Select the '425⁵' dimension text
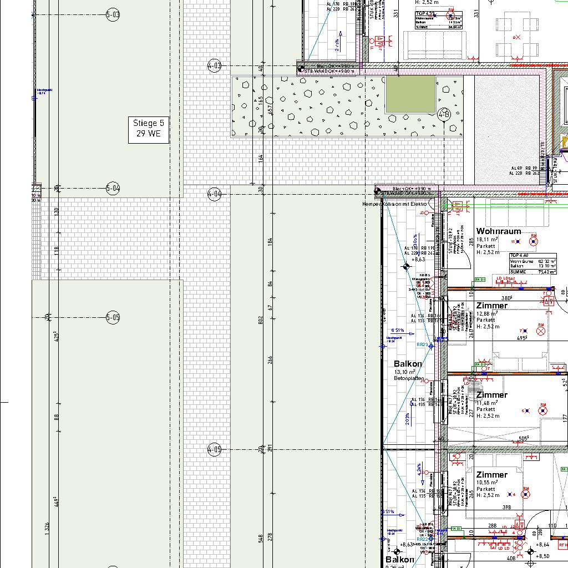The width and height of the screenshot is (568, 568). click(x=56, y=337)
